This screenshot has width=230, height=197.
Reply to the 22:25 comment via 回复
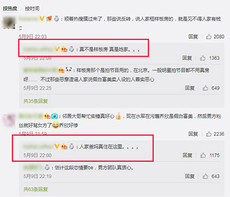(x=190, y=88)
